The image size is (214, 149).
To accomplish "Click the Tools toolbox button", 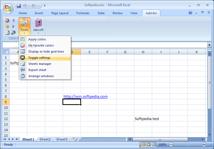I will [25, 26].
